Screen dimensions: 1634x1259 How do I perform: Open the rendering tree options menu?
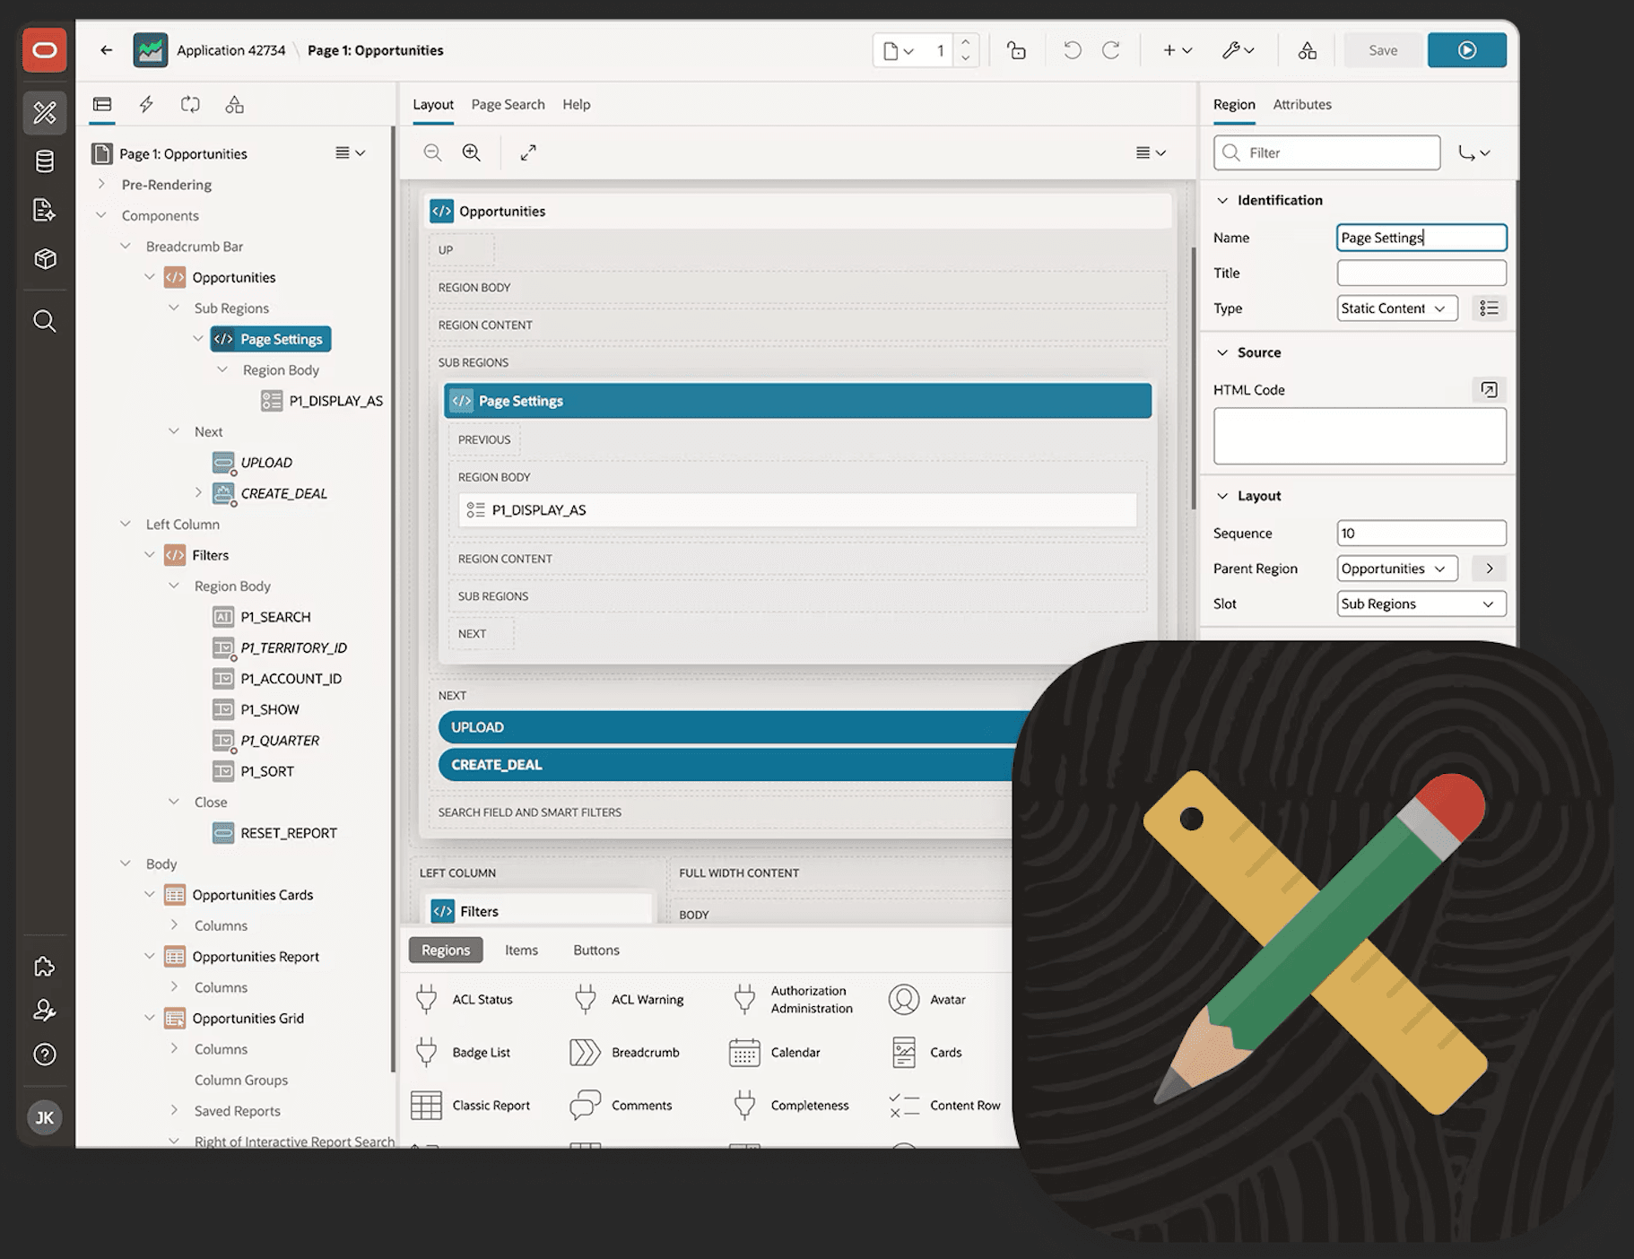point(350,153)
